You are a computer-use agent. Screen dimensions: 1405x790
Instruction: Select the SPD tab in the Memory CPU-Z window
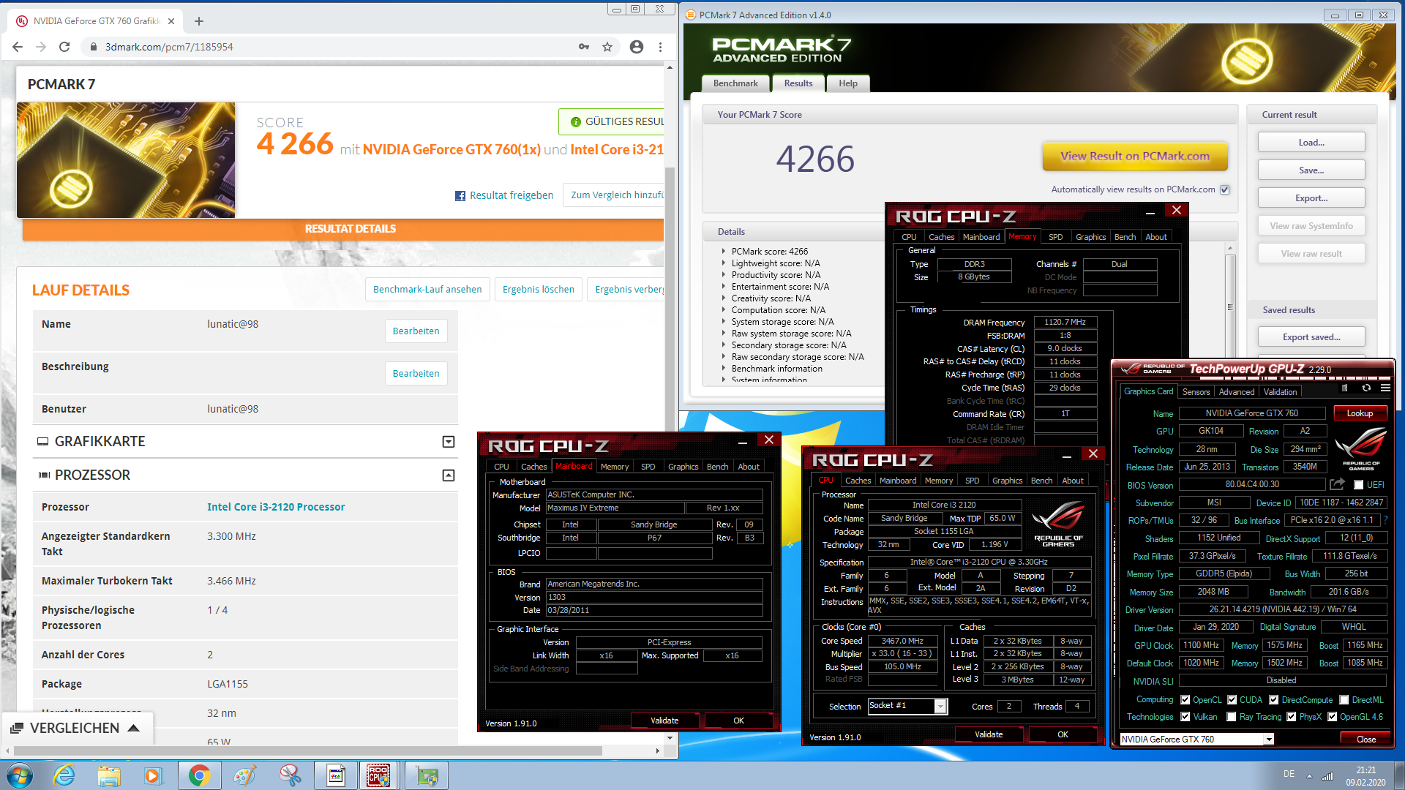(x=1055, y=237)
